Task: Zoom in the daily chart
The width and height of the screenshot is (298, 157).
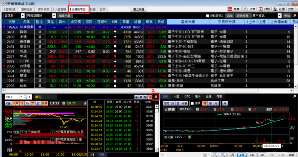Action: 222,154
